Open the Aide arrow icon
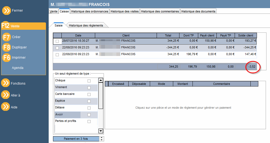This screenshot has height=143, width=270. (x=5, y=107)
